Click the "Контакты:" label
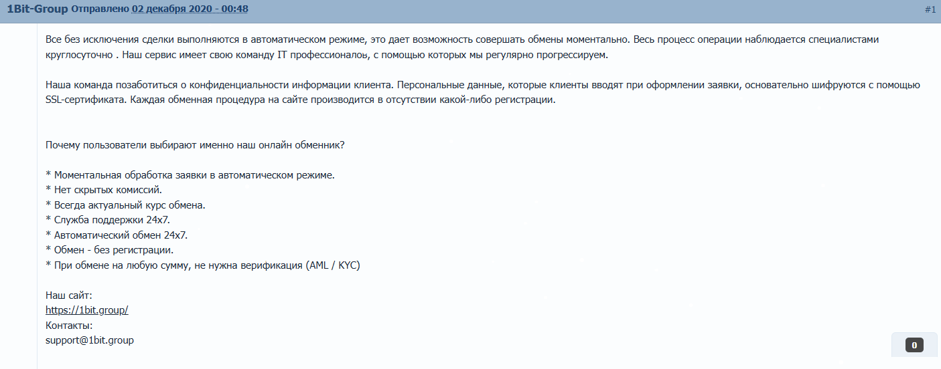Image resolution: width=941 pixels, height=369 pixels. coord(68,326)
